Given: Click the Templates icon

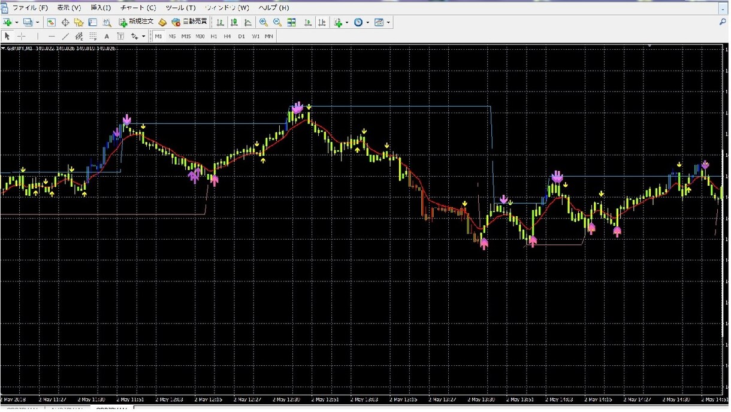Looking at the screenshot, I should (379, 22).
